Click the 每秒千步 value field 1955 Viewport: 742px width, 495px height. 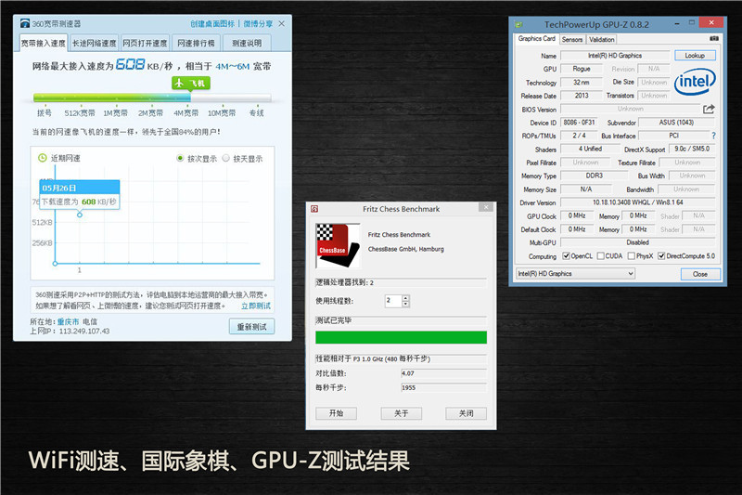click(x=444, y=387)
